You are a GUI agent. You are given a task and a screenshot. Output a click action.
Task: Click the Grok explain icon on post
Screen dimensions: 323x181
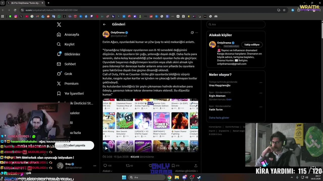192,32
